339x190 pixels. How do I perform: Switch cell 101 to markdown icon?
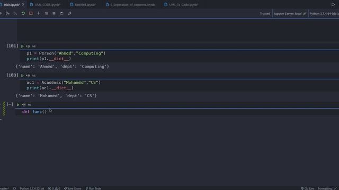click(x=34, y=46)
